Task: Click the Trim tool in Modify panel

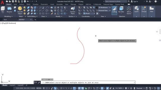Action: pyautogui.click(x=65, y=7)
